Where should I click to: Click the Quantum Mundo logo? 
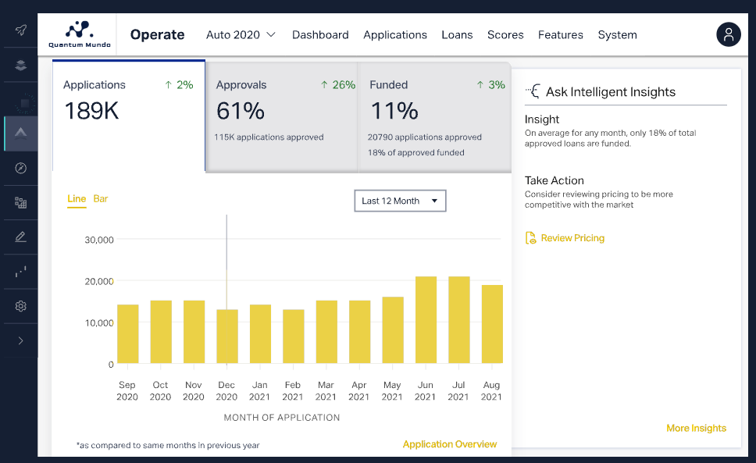click(x=79, y=35)
